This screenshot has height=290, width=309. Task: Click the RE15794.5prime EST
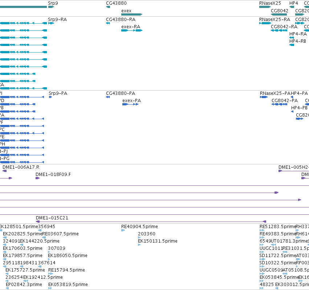point(50,274)
